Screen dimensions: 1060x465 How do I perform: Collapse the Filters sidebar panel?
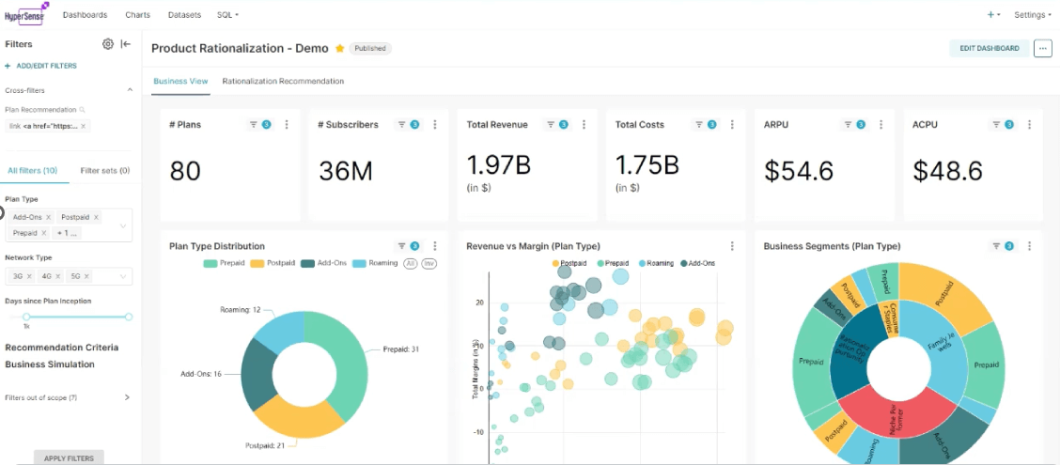click(x=126, y=44)
